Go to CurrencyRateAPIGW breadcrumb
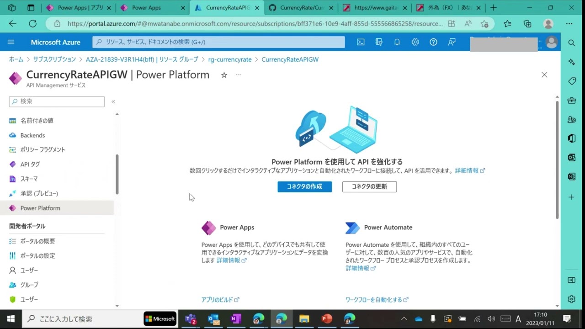This screenshot has width=585, height=329. coord(290,59)
